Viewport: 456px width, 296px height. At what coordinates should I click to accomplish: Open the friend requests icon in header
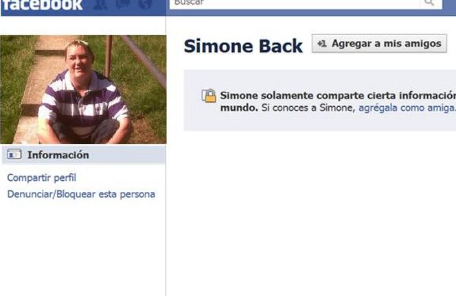tap(100, 4)
